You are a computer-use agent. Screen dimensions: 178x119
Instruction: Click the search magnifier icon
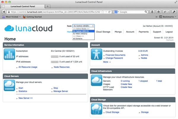pos(146,12)
